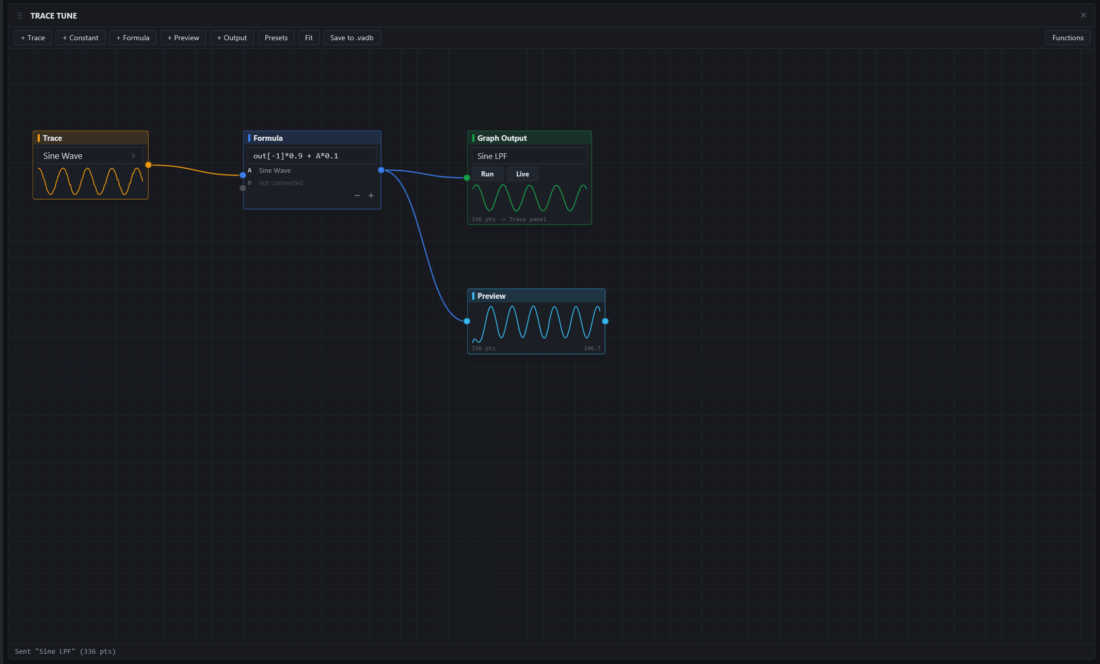Image resolution: width=1100 pixels, height=664 pixels.
Task: Click the panel drag handle beside TRACE TUNE
Action: (x=20, y=15)
